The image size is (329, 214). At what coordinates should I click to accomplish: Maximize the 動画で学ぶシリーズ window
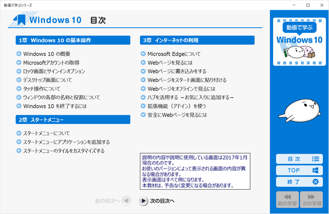click(308, 5)
